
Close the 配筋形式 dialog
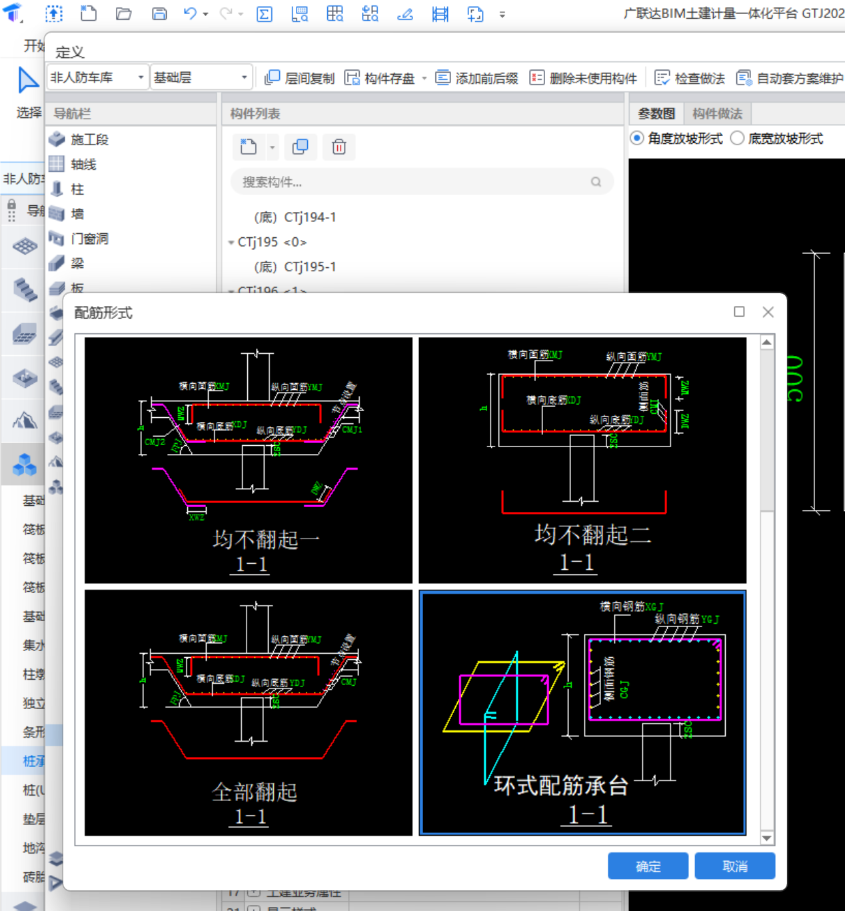point(768,312)
